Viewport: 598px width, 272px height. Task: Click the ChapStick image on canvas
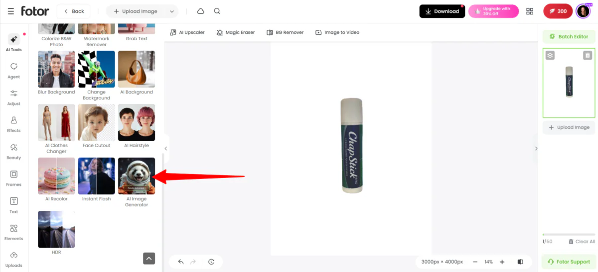(351, 145)
